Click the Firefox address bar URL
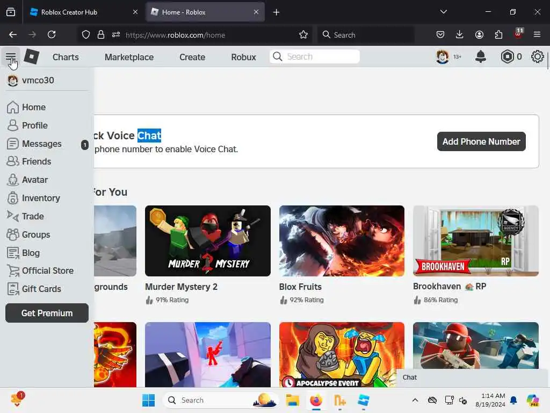This screenshot has width=550, height=413. point(175,35)
